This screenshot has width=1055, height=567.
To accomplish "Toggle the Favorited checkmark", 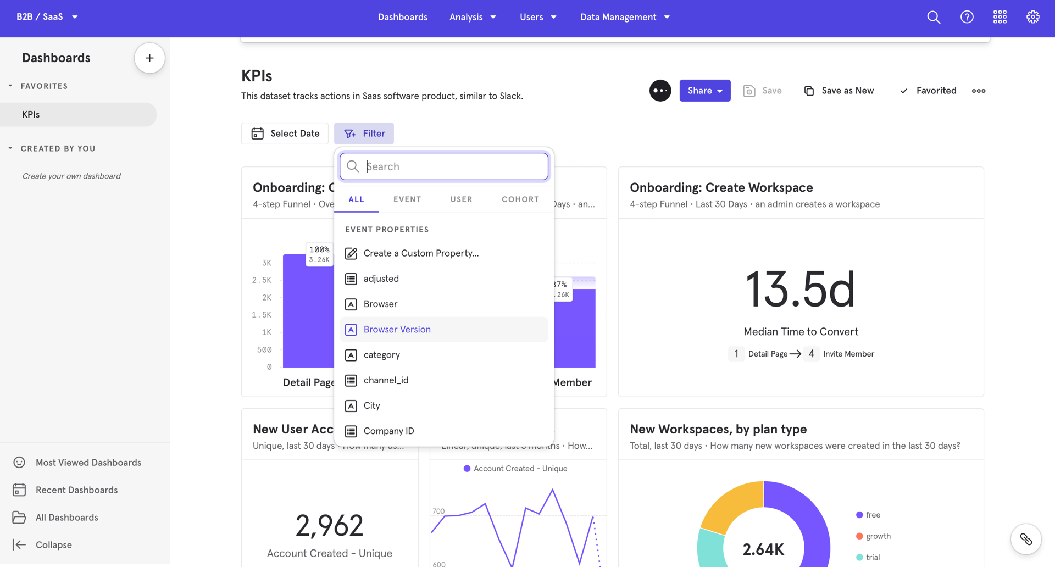I will (903, 90).
